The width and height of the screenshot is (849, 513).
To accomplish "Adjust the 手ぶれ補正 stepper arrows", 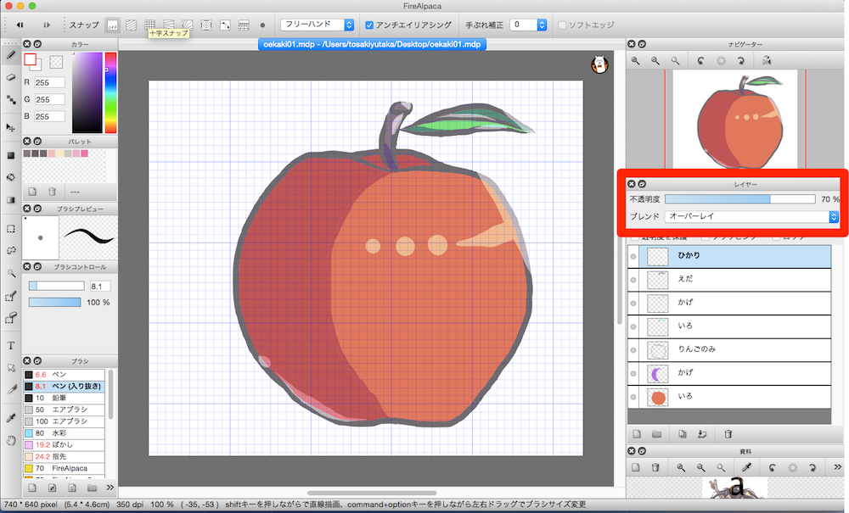I will pyautogui.click(x=542, y=25).
